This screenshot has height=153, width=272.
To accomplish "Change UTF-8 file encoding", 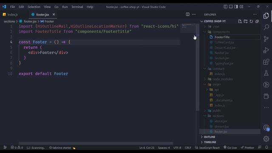I will (x=177, y=147).
